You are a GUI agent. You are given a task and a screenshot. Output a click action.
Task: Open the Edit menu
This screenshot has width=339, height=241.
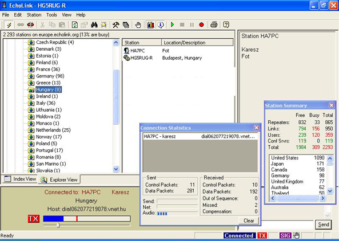[x=18, y=15]
